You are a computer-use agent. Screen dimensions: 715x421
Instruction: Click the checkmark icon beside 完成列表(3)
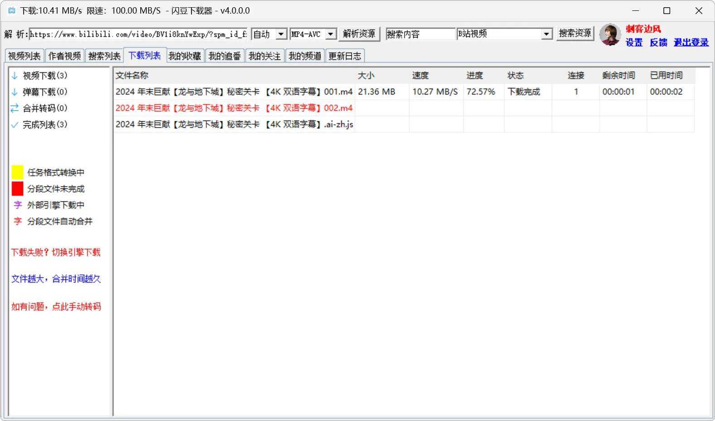tap(14, 124)
